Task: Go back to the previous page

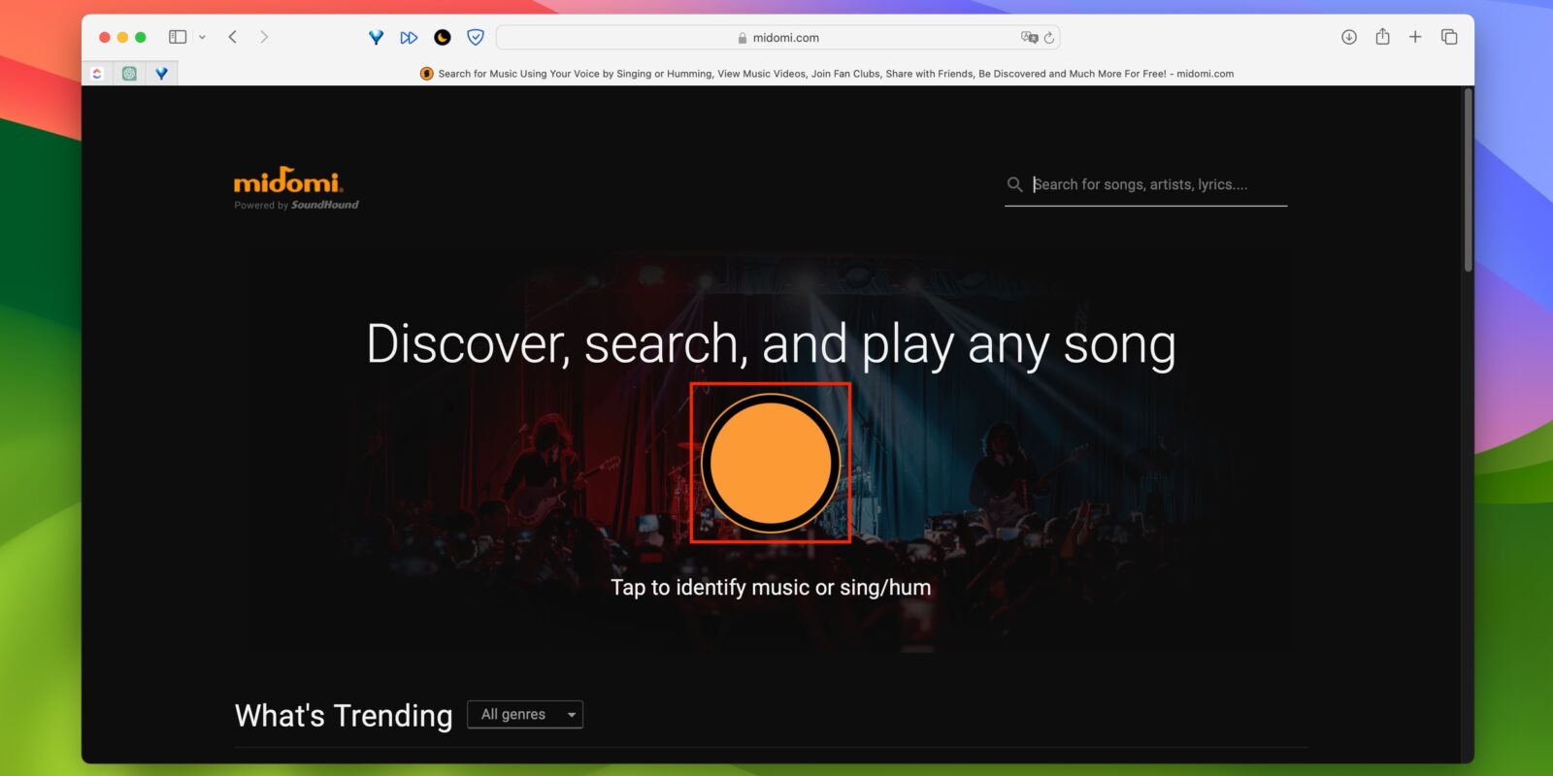Action: 233,37
